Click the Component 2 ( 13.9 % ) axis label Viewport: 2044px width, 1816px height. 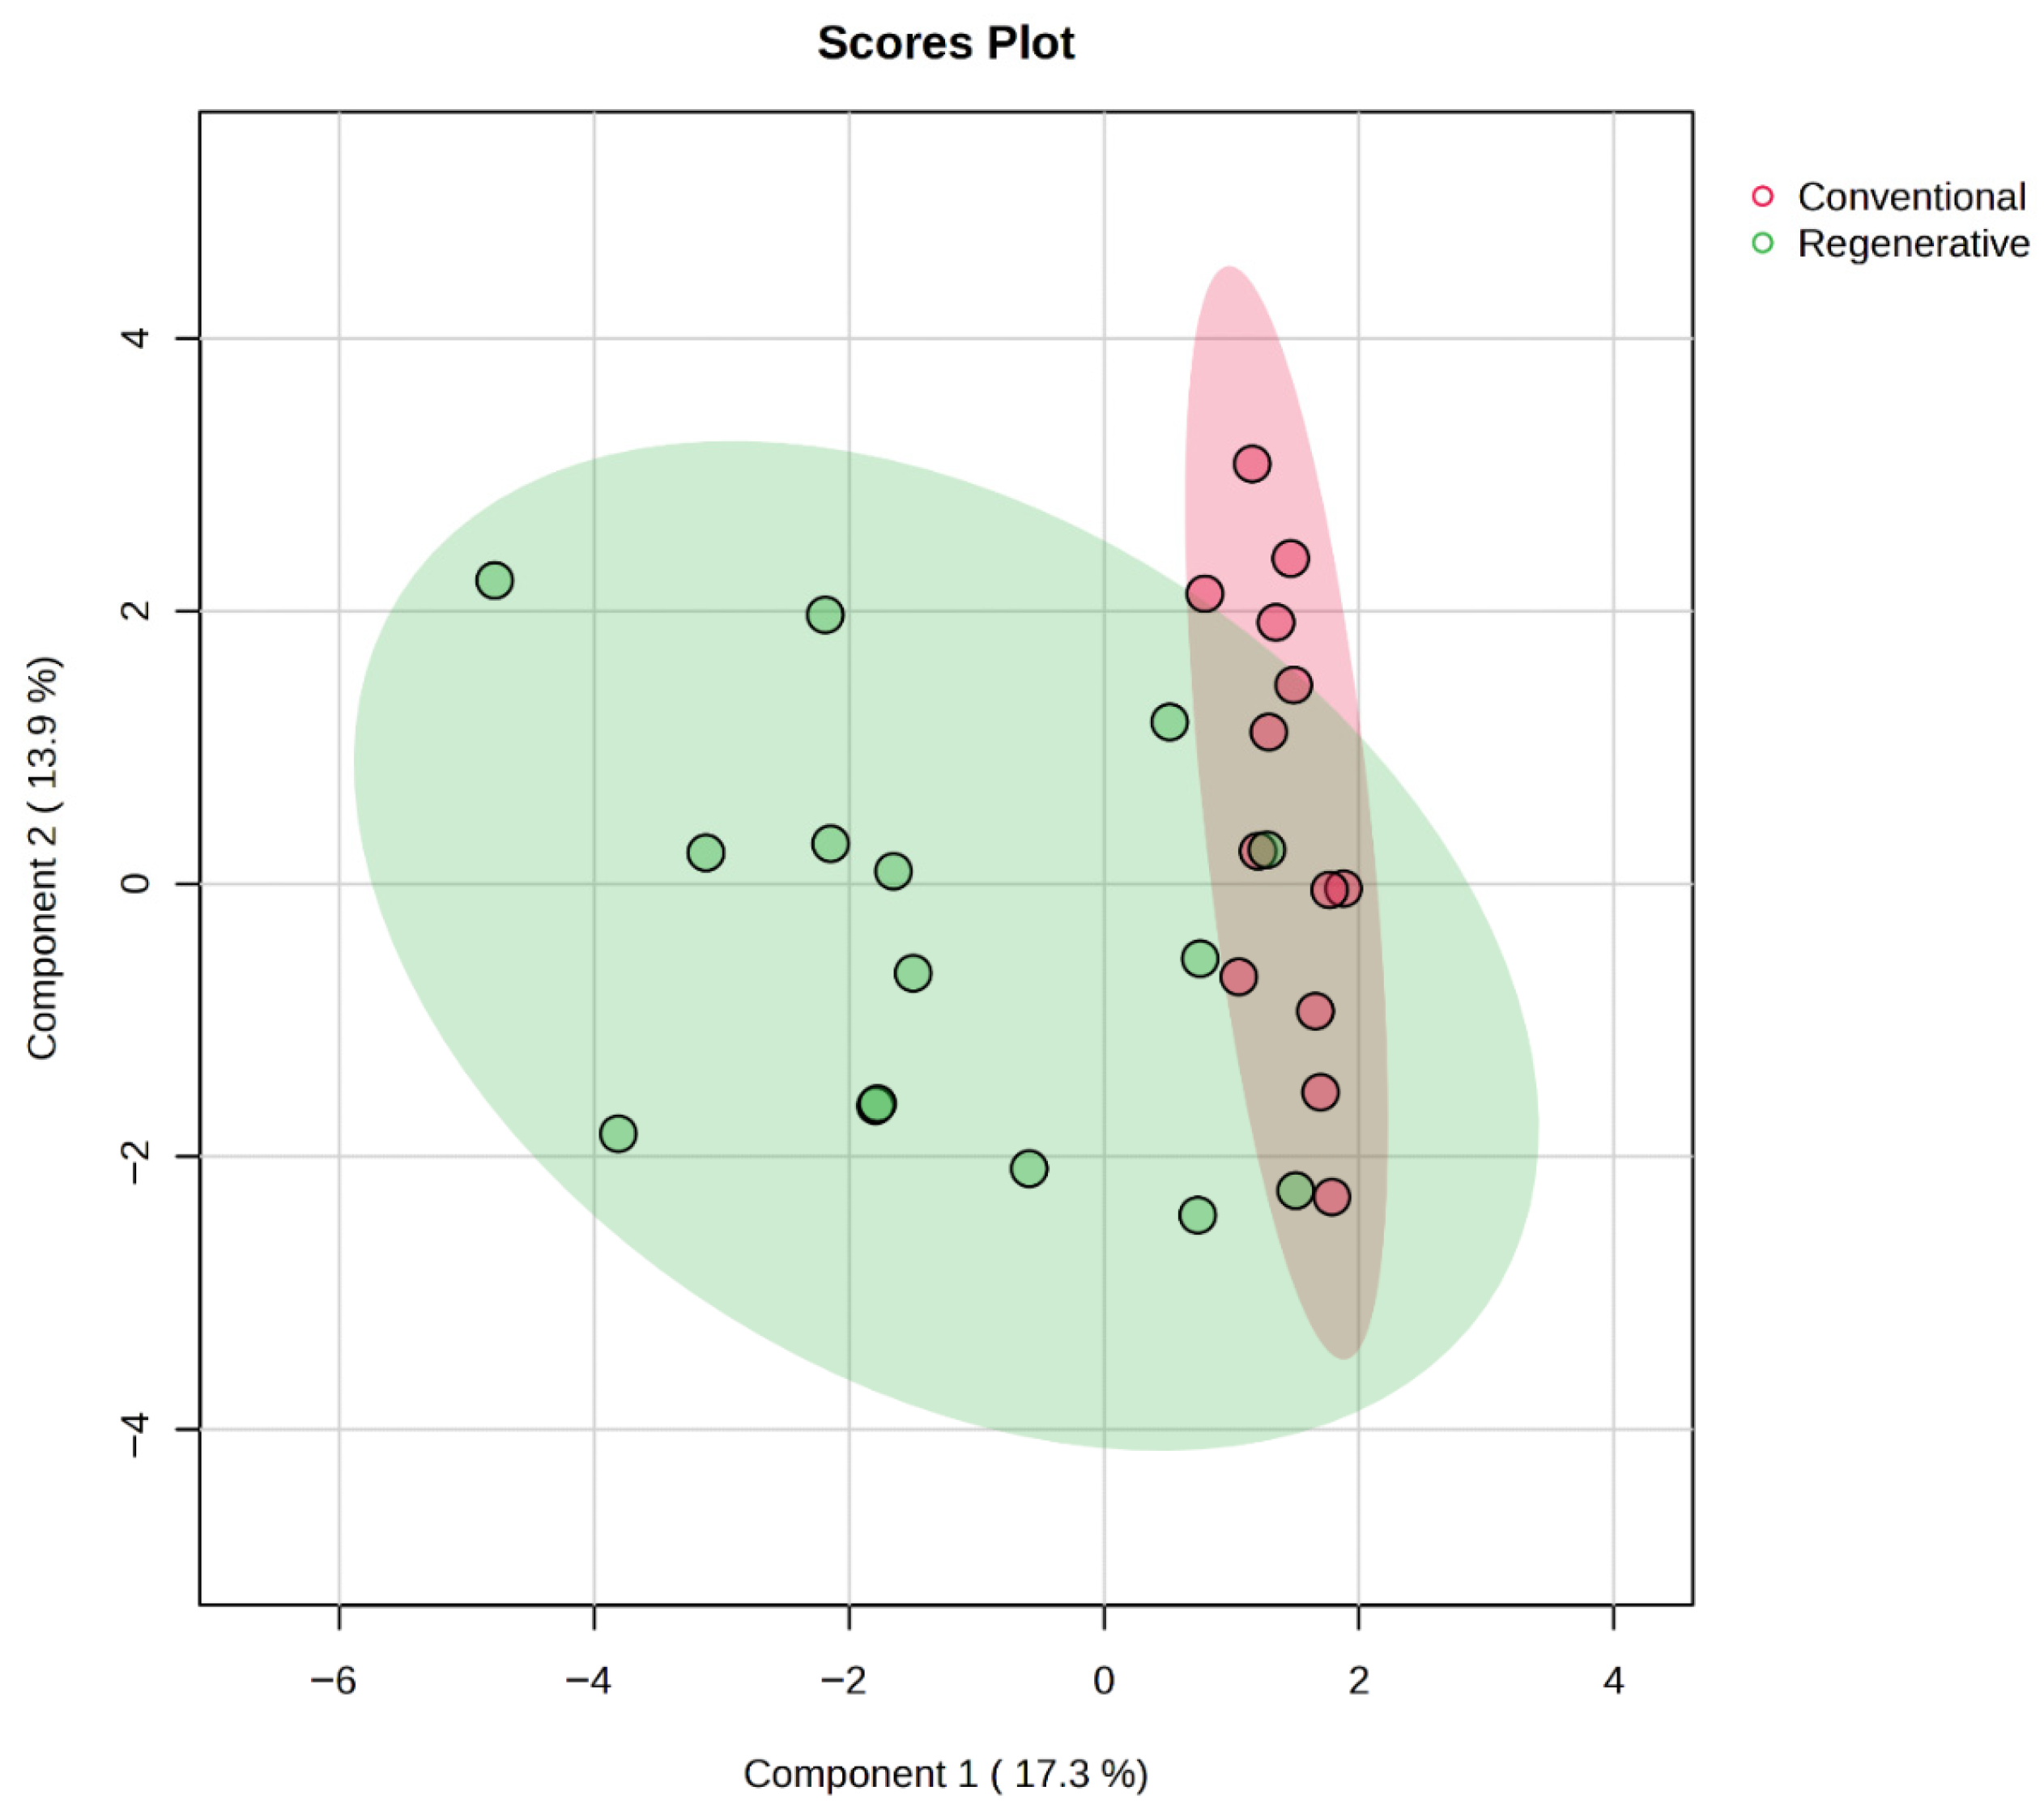click(x=43, y=858)
